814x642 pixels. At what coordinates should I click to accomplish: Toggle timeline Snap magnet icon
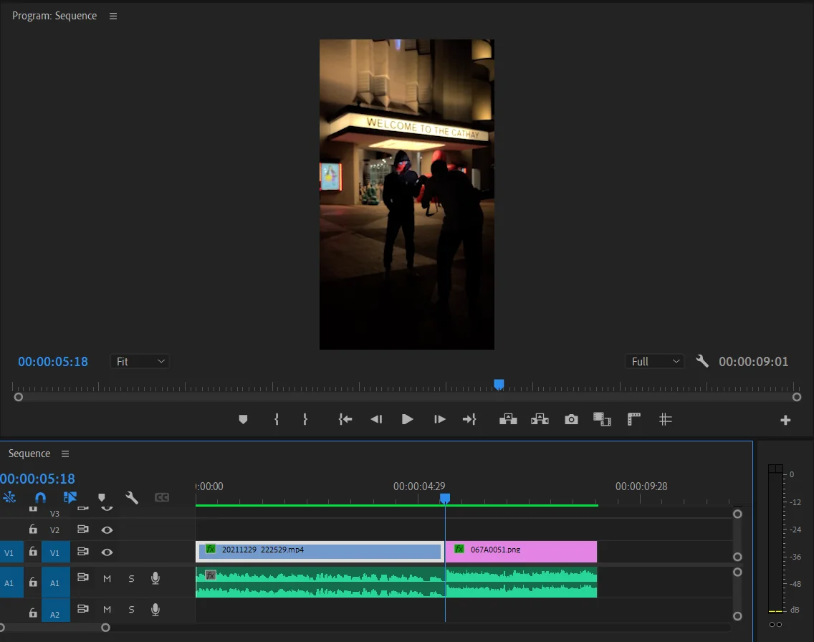(x=40, y=497)
